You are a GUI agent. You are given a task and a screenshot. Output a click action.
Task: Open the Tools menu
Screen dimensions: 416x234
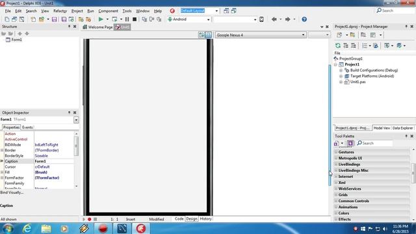coord(127,11)
